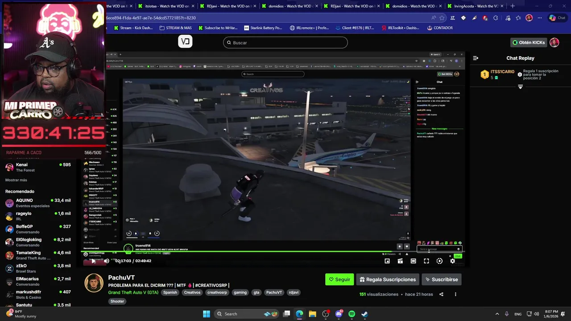Open the Kick account avatar menu
Viewport: 571px width, 321px height.
[x=554, y=42]
